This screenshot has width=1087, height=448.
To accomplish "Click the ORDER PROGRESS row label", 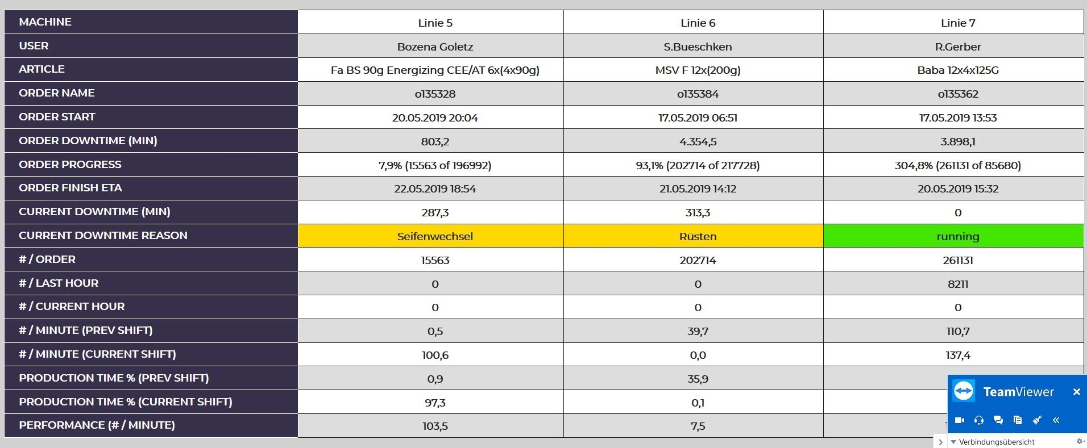I will pos(70,164).
